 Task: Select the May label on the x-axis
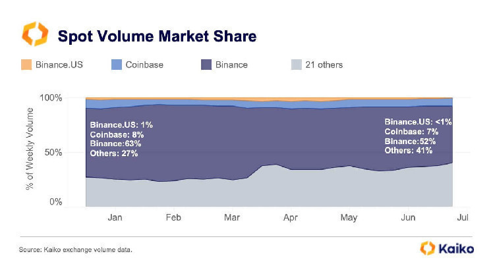pyautogui.click(x=349, y=217)
